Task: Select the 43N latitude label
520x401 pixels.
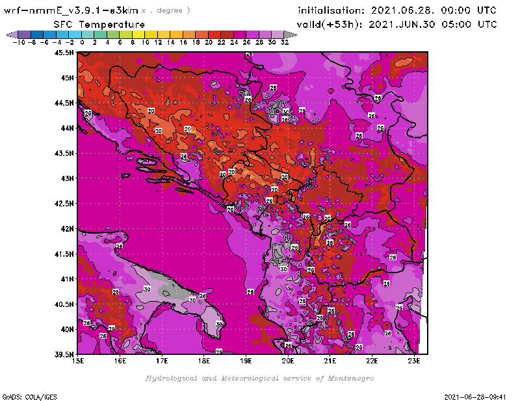Action: pyautogui.click(x=67, y=178)
